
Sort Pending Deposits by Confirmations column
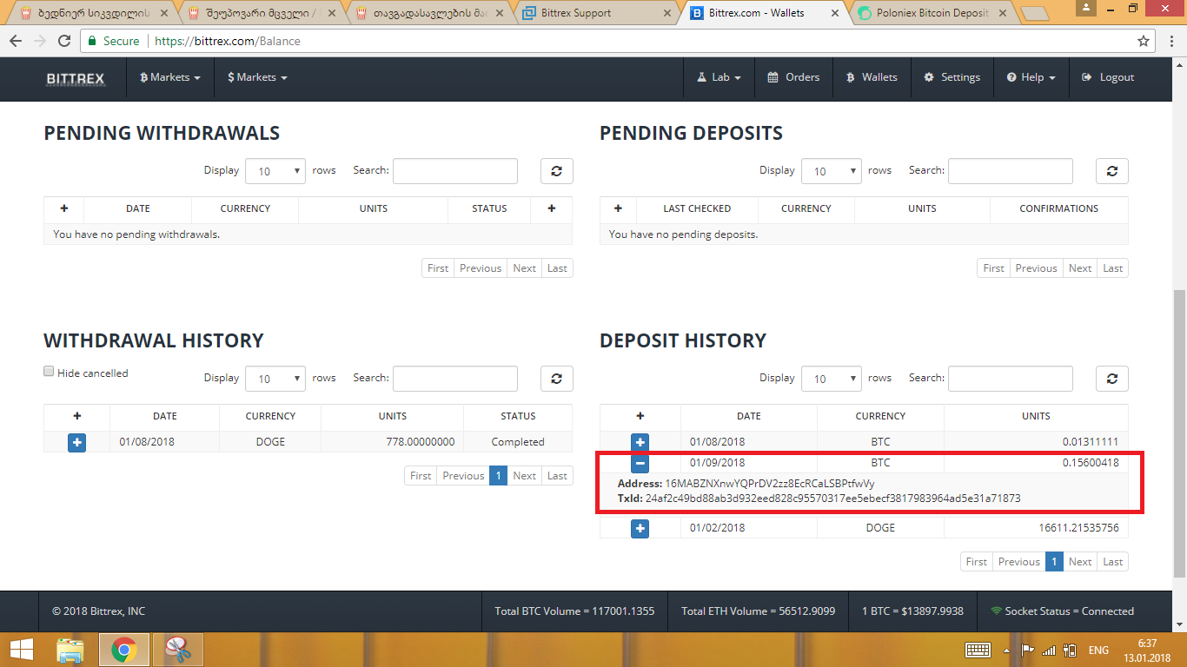[x=1059, y=208]
